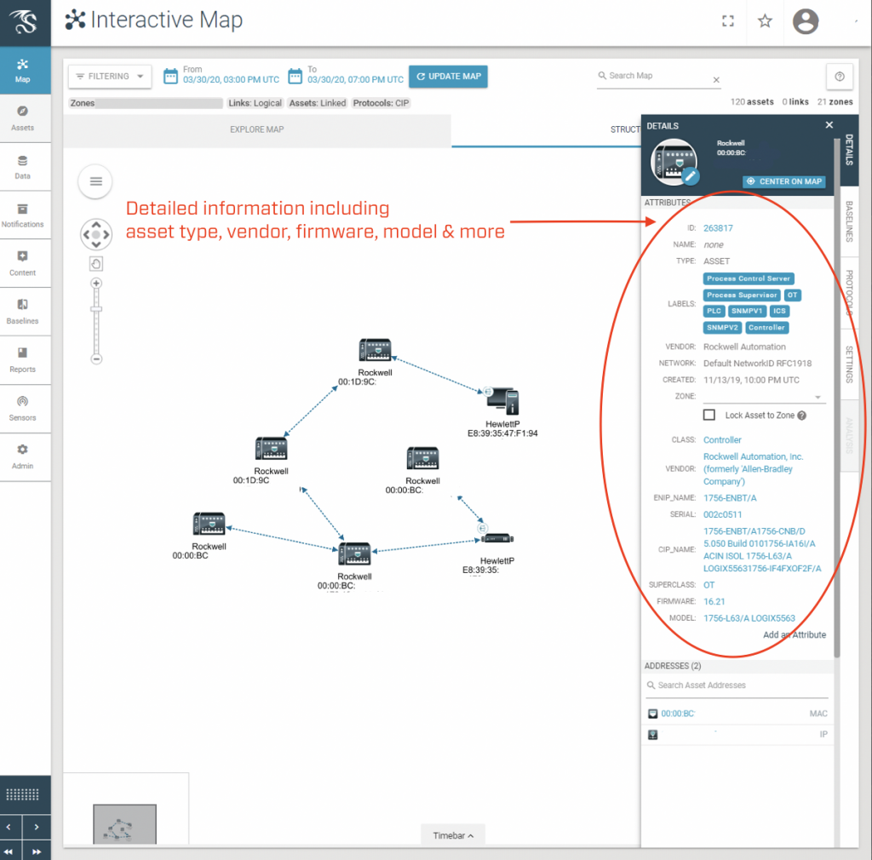Toggle fullscreen mode icon in header

tap(727, 21)
